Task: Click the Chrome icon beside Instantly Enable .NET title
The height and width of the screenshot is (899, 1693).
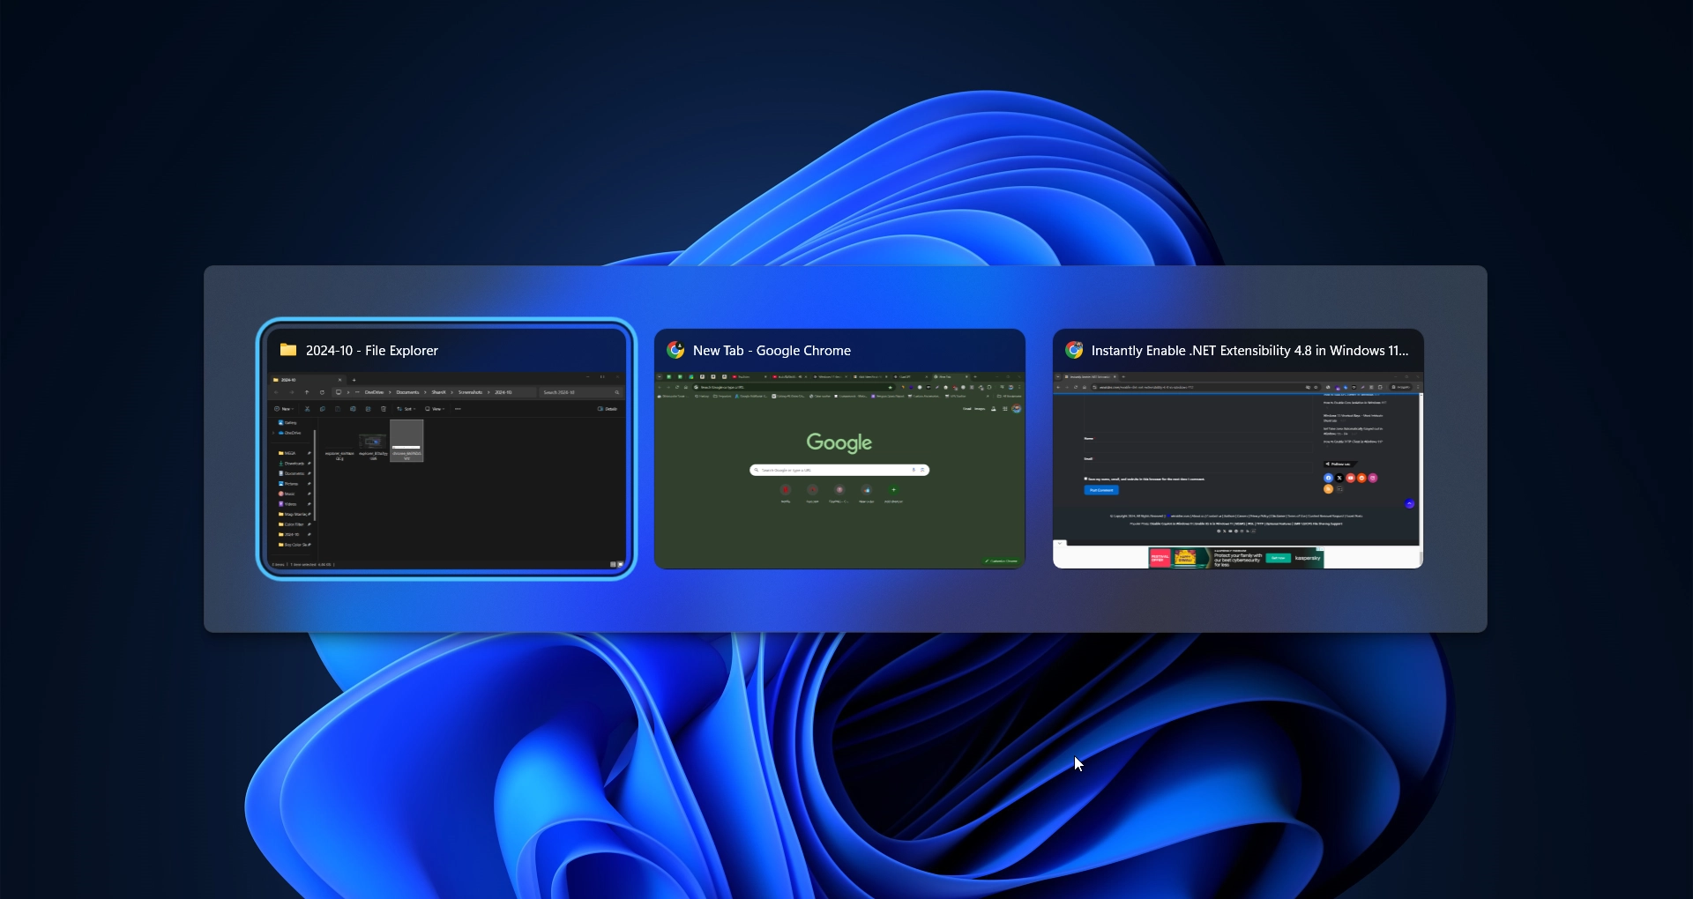Action: [x=1074, y=350]
